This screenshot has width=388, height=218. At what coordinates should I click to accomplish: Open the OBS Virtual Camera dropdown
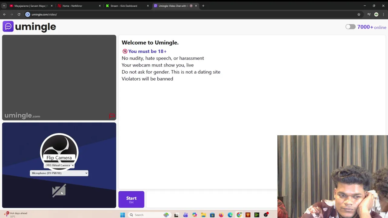pyautogui.click(x=59, y=165)
